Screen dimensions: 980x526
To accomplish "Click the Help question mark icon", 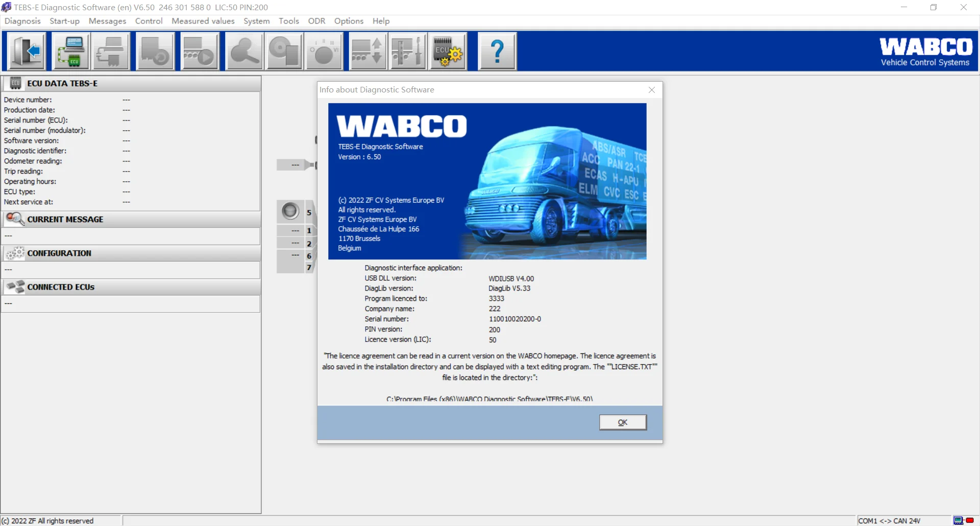I will (497, 51).
